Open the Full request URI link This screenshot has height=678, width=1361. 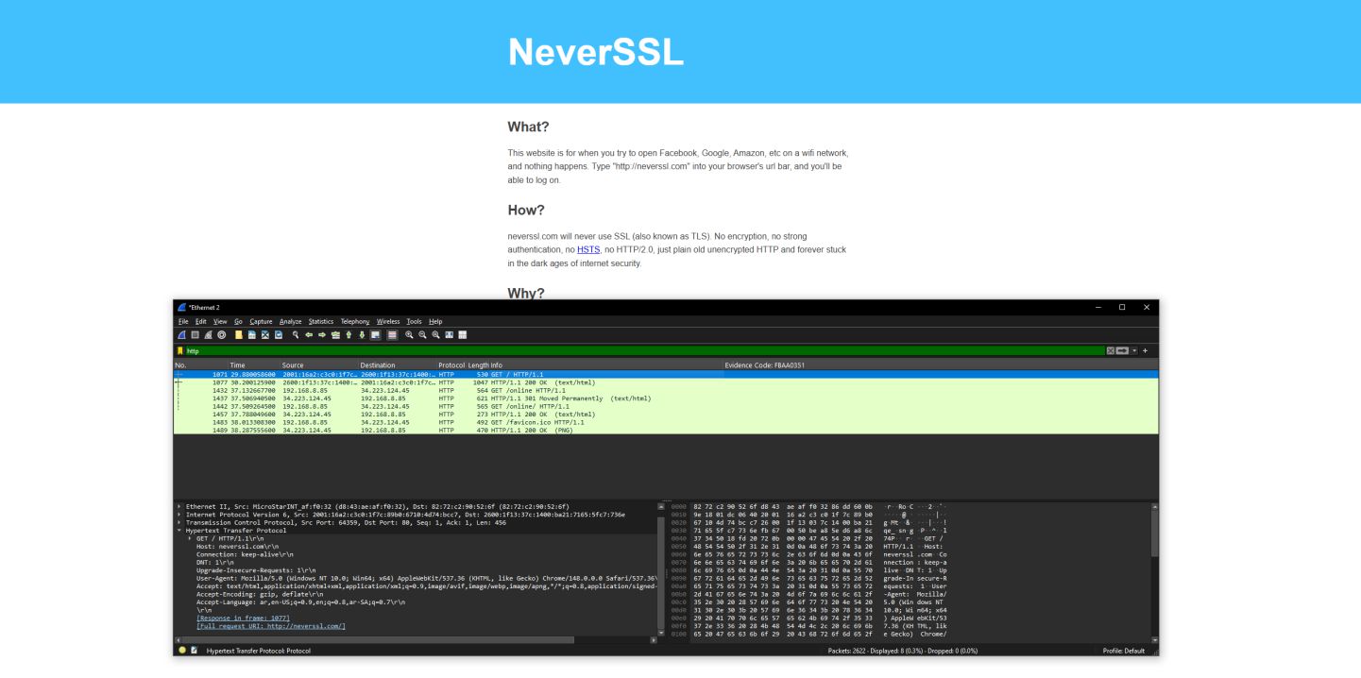[x=271, y=626]
